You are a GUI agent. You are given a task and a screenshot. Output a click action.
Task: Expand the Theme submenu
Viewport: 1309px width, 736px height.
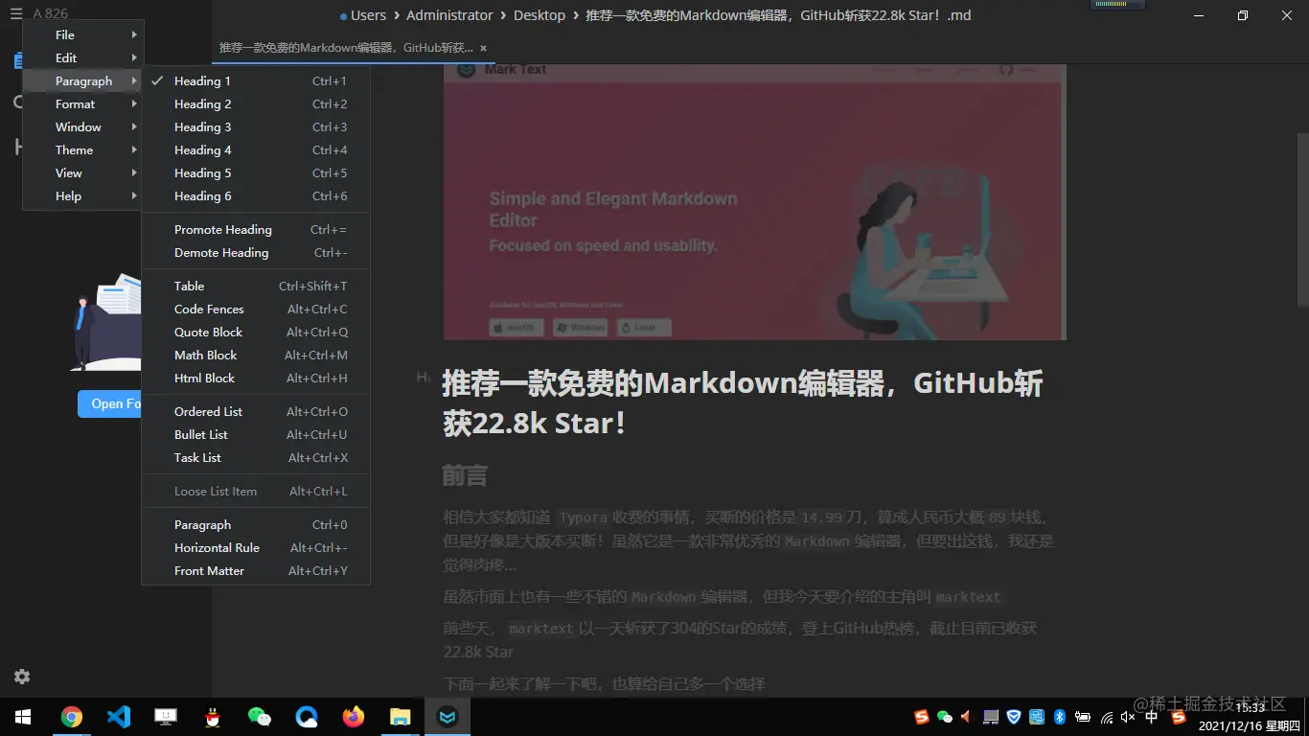[x=83, y=150]
